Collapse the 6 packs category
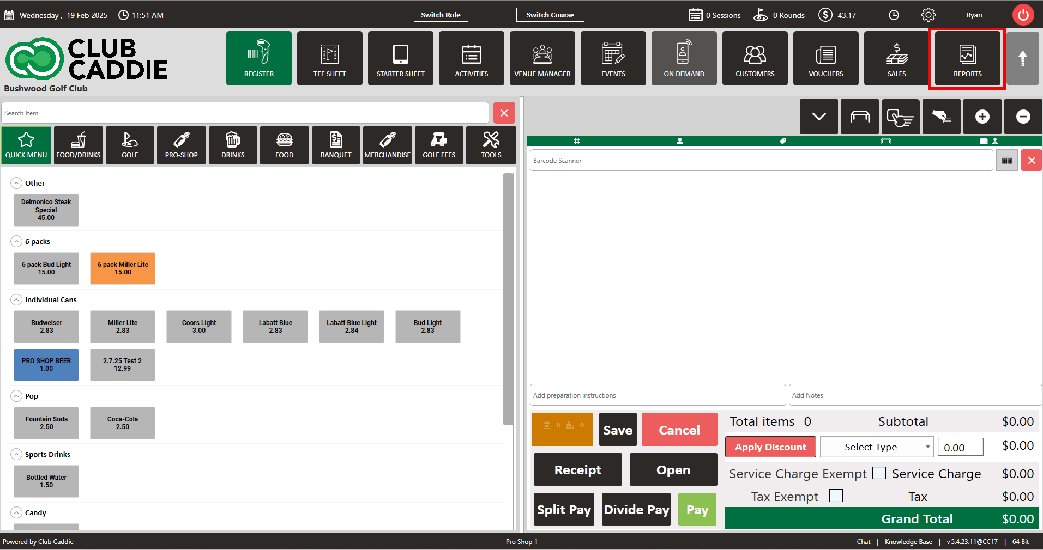Screen dimensions: 1043x550 (17, 241)
